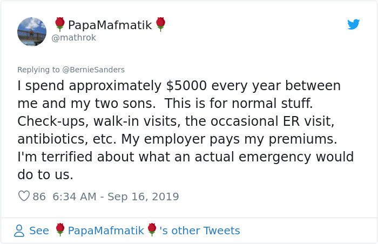This screenshot has width=378, height=244.
Task: Click the rose before PapaMafmatik in the footer link
Action: pos(60,231)
